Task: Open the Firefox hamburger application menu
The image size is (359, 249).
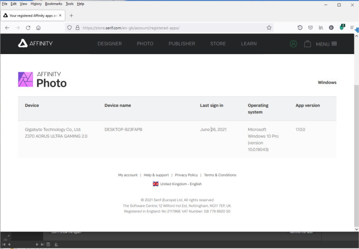Action: click(x=352, y=28)
